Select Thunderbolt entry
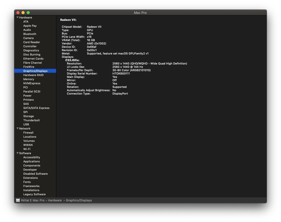281x222 pixels. pos(32,121)
